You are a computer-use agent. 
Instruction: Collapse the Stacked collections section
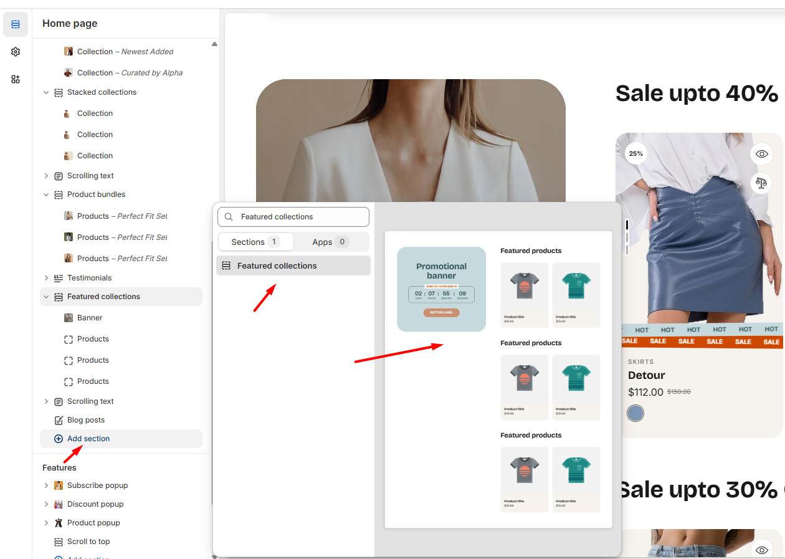46,92
